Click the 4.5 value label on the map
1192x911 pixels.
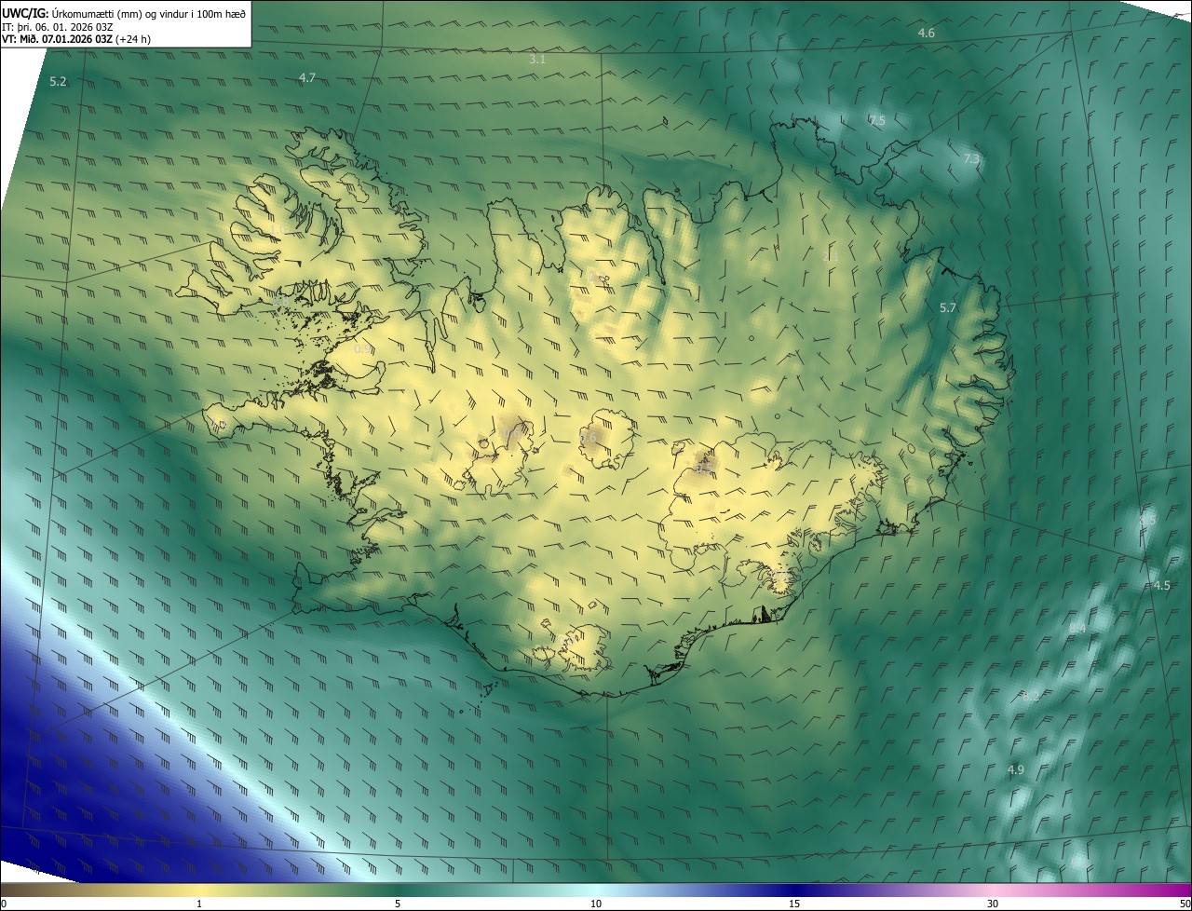coord(1161,586)
